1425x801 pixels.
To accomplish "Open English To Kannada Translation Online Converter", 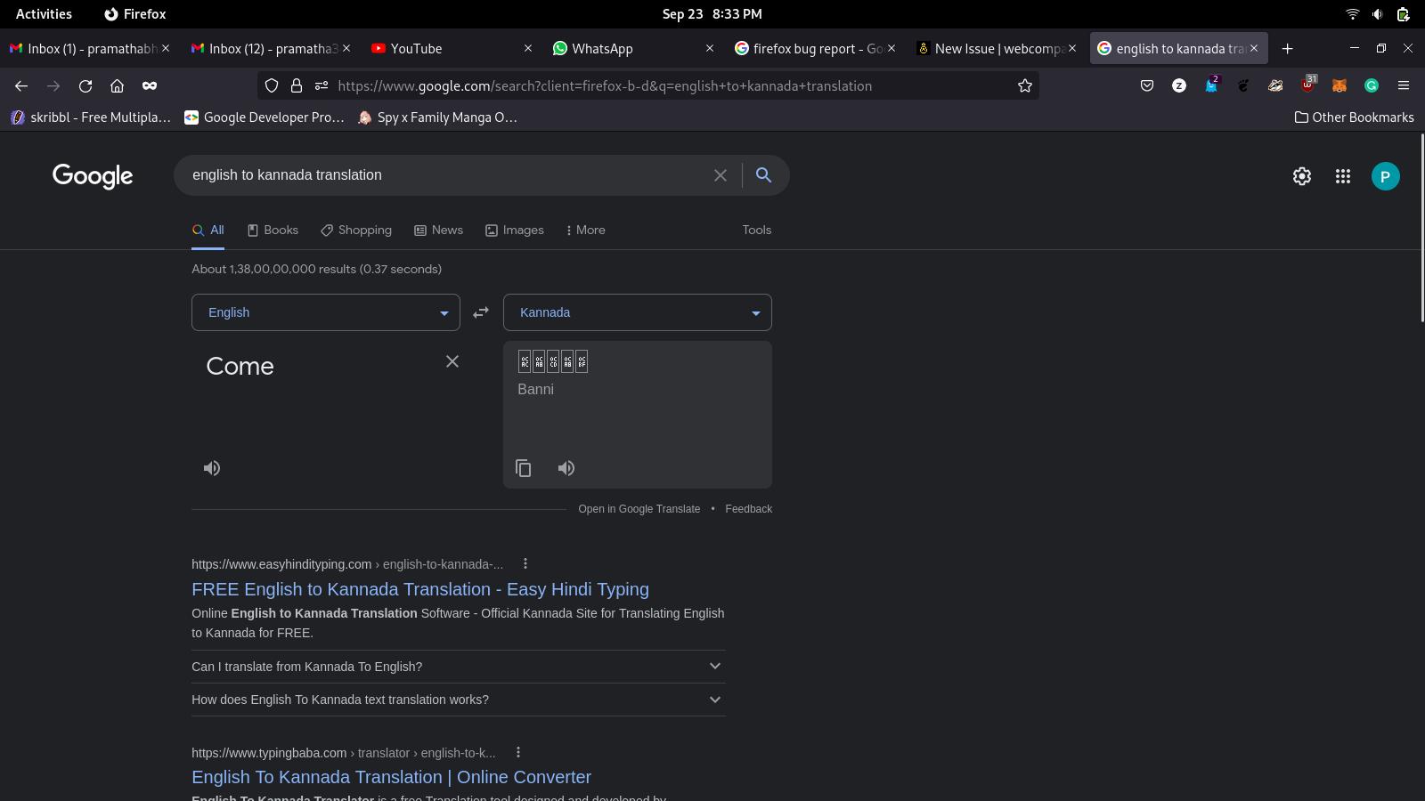I will [391, 777].
